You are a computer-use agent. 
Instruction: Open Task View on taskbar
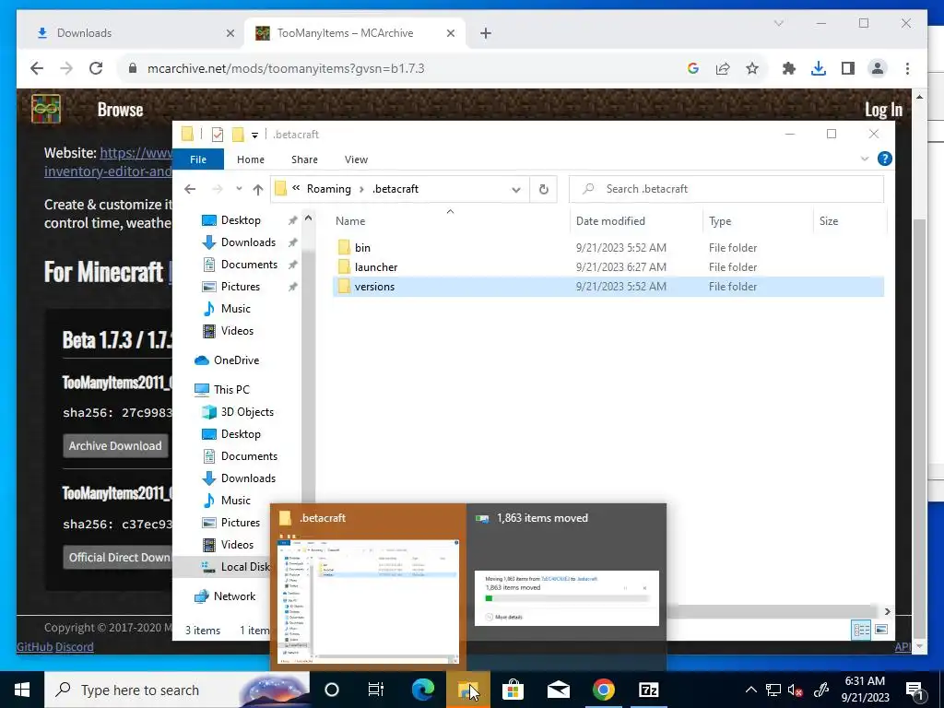point(376,690)
